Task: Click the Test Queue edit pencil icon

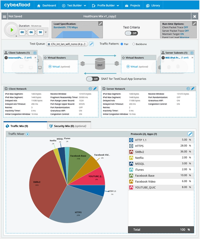Action: click(91, 44)
